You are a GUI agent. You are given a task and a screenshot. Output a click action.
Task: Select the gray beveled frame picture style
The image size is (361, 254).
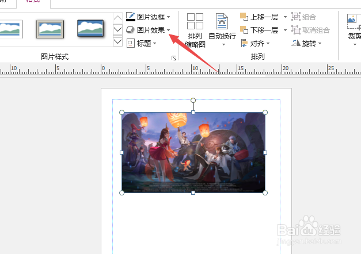pos(50,29)
